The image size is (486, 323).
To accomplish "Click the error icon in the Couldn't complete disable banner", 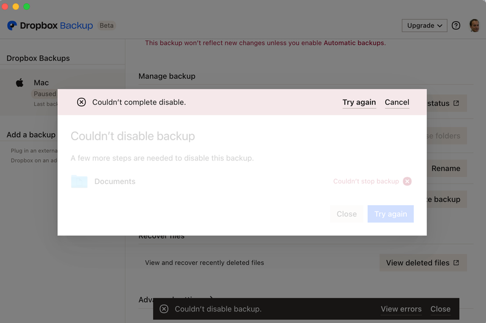I will click(81, 102).
